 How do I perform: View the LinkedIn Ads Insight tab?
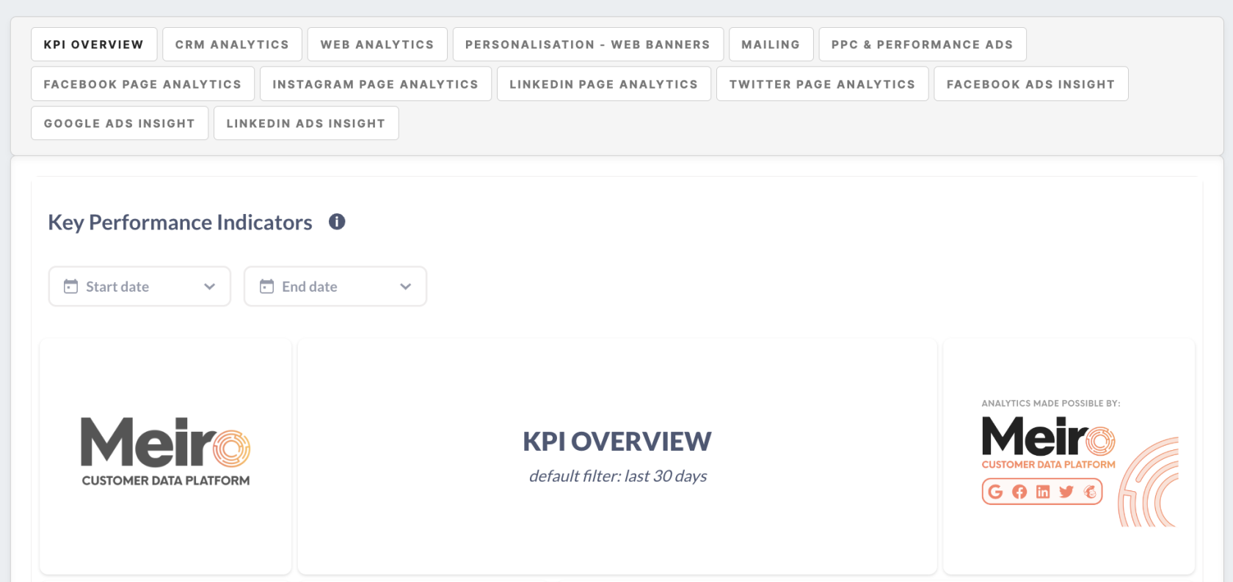[306, 123]
